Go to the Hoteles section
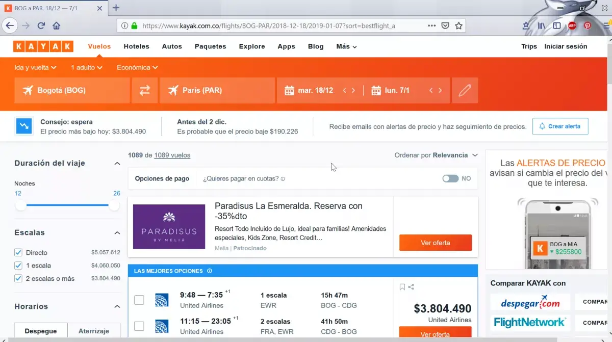This screenshot has width=612, height=342. [137, 46]
